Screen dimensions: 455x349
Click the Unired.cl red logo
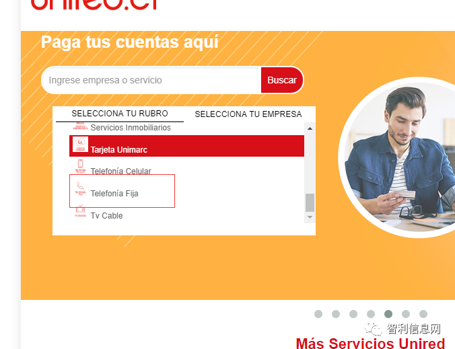[x=94, y=5]
